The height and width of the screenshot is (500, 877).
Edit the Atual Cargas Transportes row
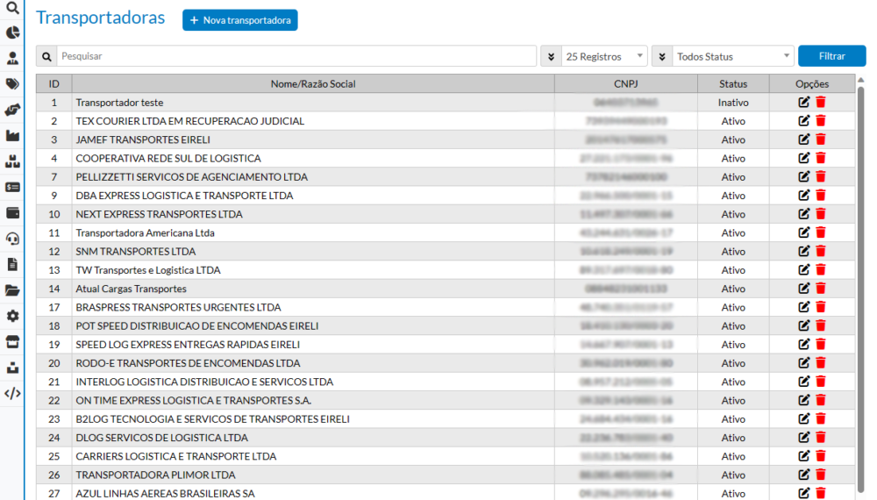coord(804,289)
